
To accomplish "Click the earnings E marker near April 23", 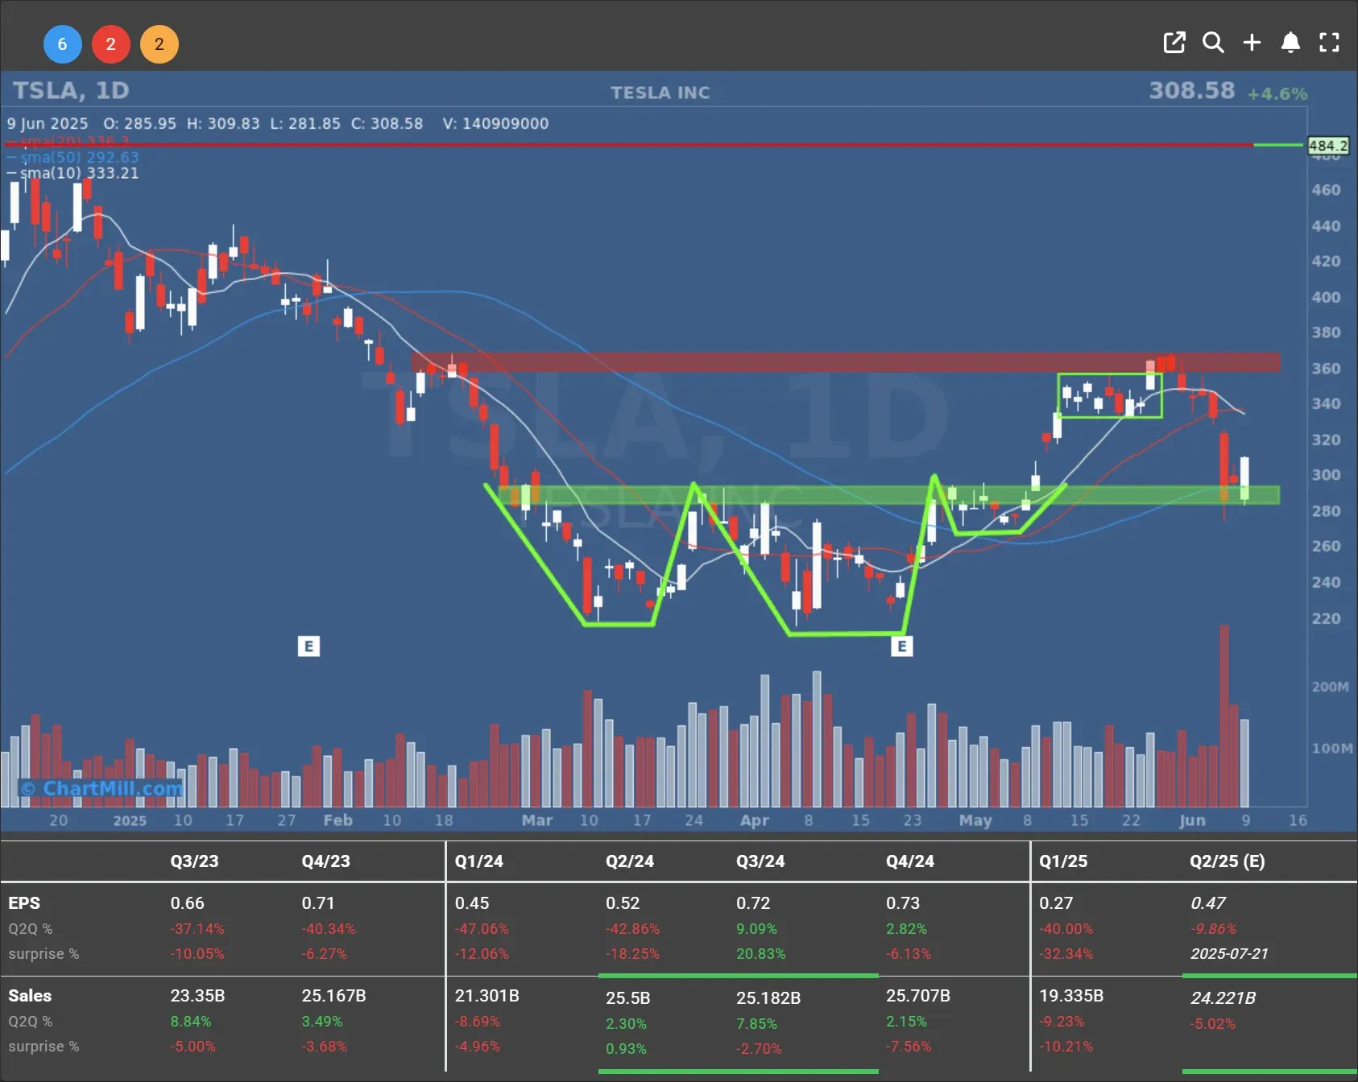I will (x=902, y=646).
